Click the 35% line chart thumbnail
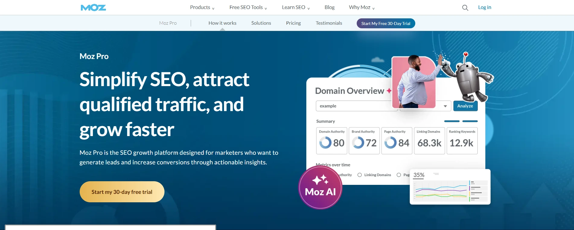Image resolution: width=574 pixels, height=230 pixels. [x=450, y=187]
